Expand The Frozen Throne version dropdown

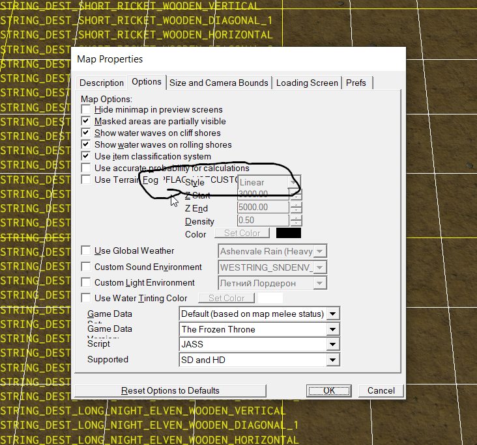point(259,329)
